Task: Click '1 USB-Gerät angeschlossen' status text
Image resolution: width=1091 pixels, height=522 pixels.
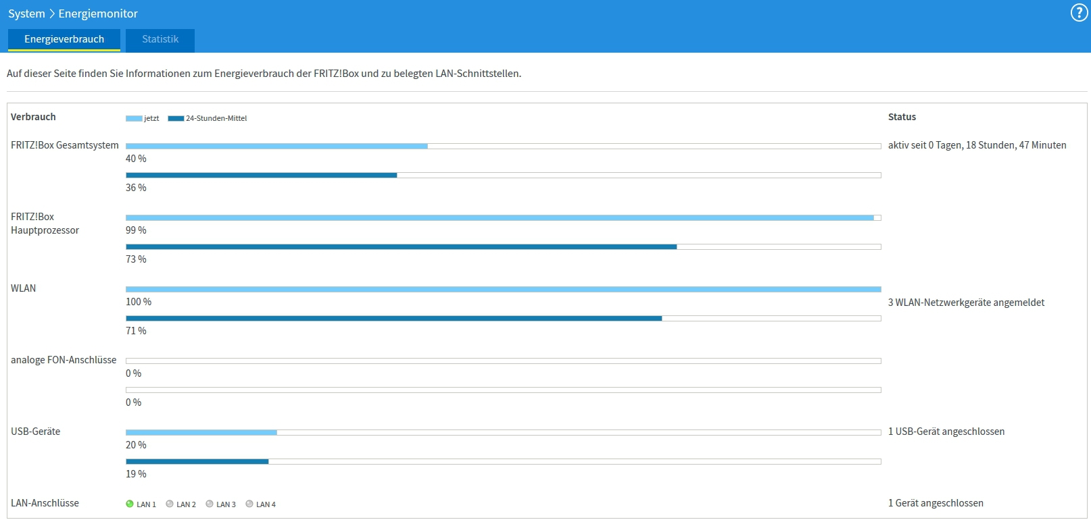Action: pos(946,432)
